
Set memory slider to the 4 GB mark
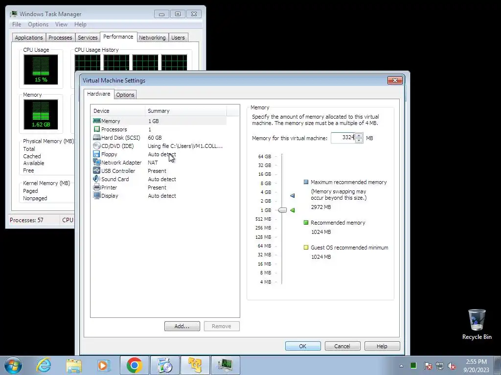282,192
